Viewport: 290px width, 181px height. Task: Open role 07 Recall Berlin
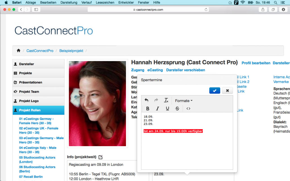31,177
